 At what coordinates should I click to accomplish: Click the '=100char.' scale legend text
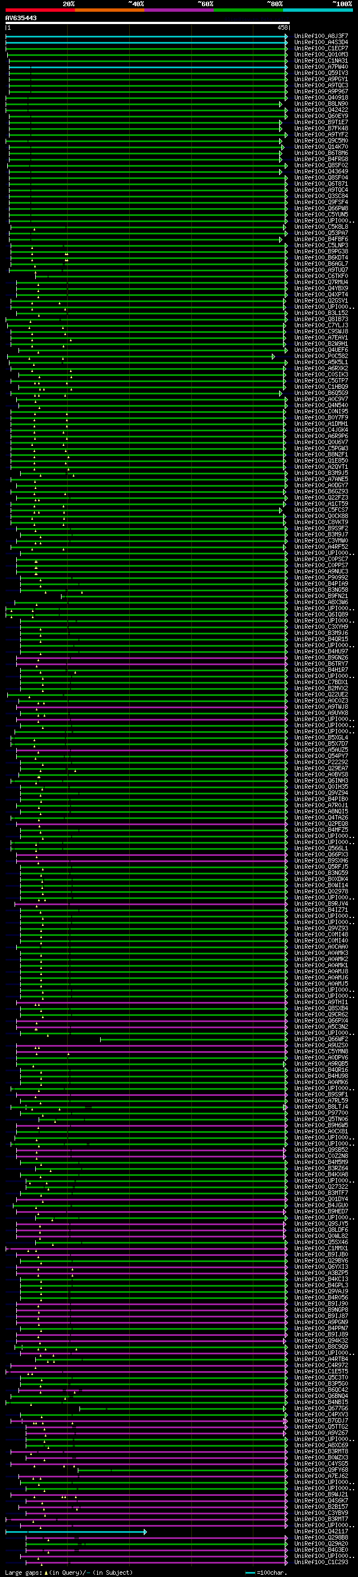click(273, 1572)
